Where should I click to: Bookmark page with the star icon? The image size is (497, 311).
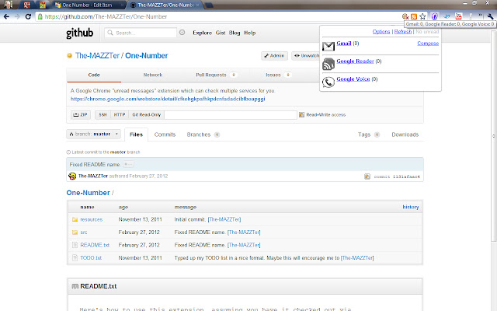tap(422, 16)
